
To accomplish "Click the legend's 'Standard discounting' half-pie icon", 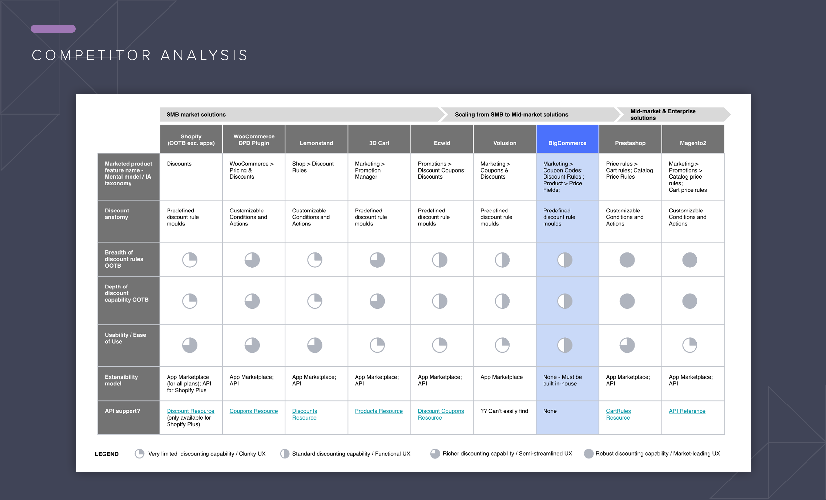I will point(284,454).
